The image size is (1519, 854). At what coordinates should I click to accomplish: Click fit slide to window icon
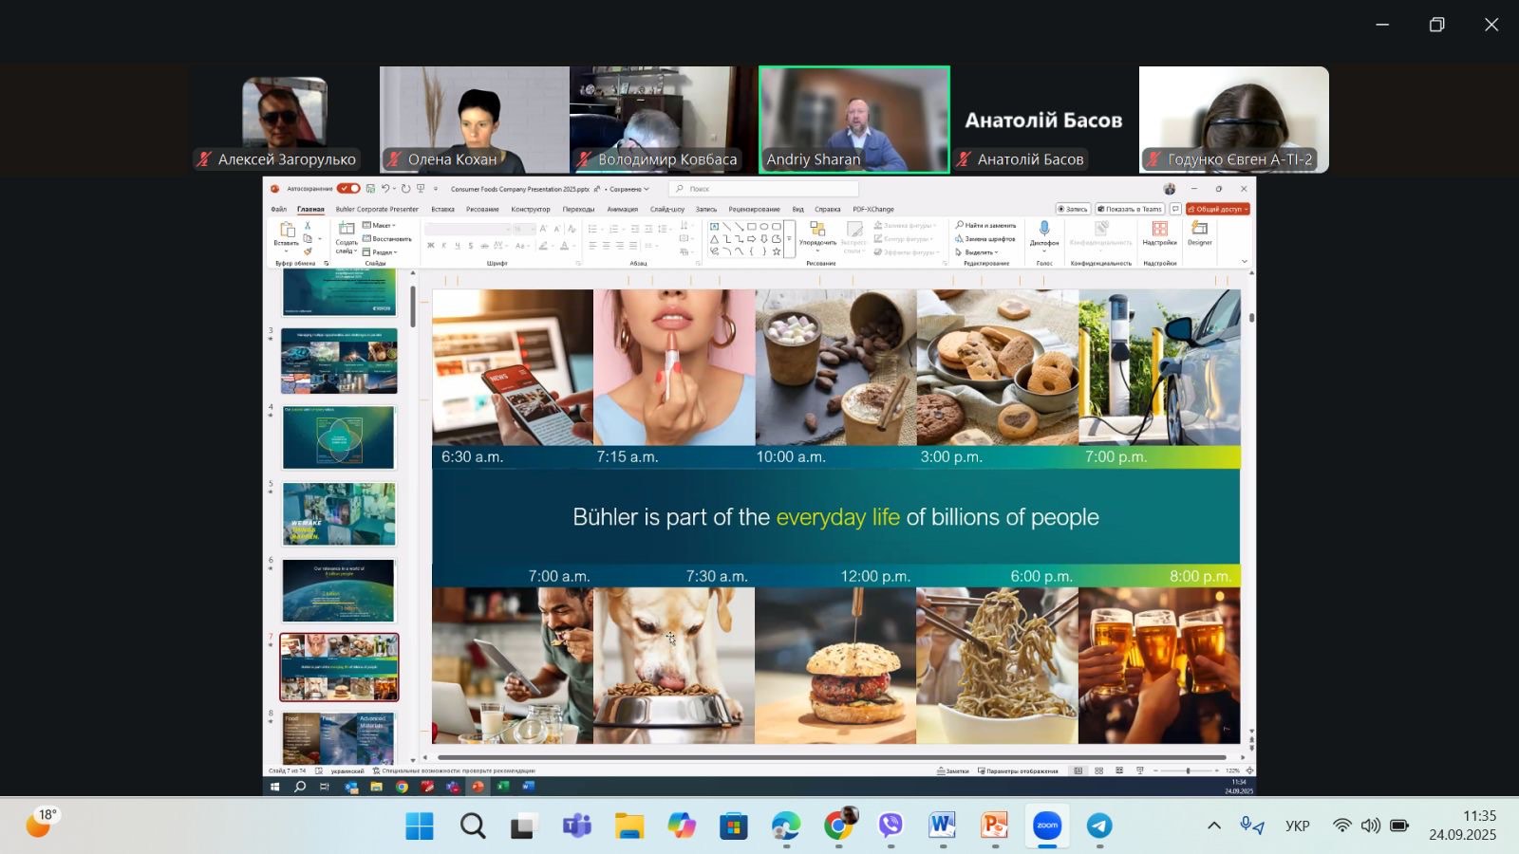tap(1249, 770)
